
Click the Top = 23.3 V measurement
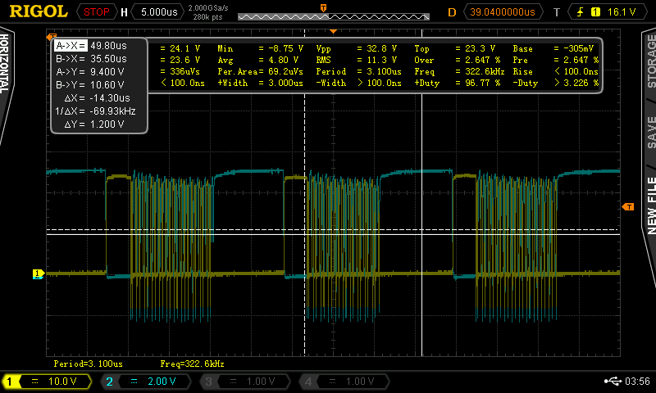(x=455, y=48)
